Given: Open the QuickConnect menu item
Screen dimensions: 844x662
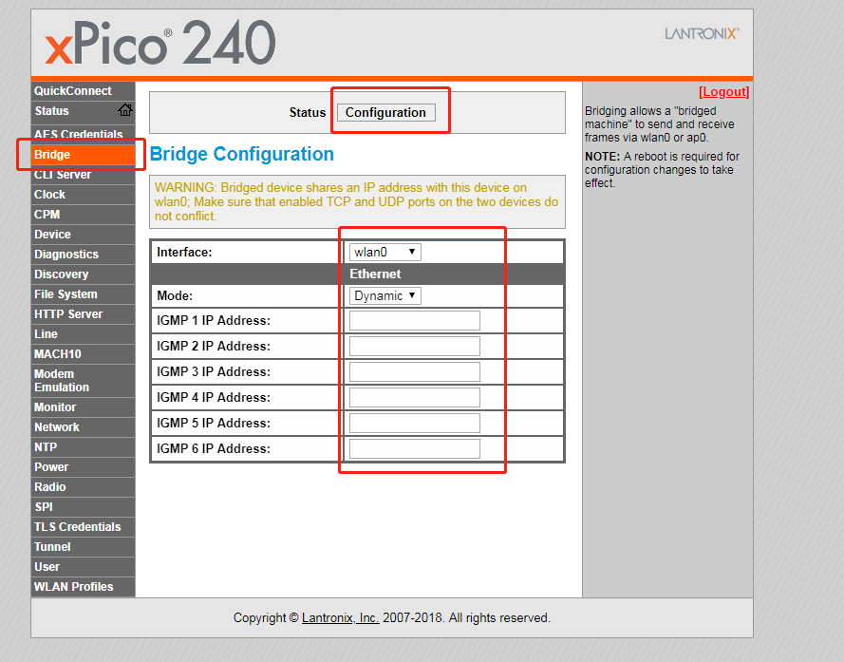Looking at the screenshot, I should [x=83, y=91].
